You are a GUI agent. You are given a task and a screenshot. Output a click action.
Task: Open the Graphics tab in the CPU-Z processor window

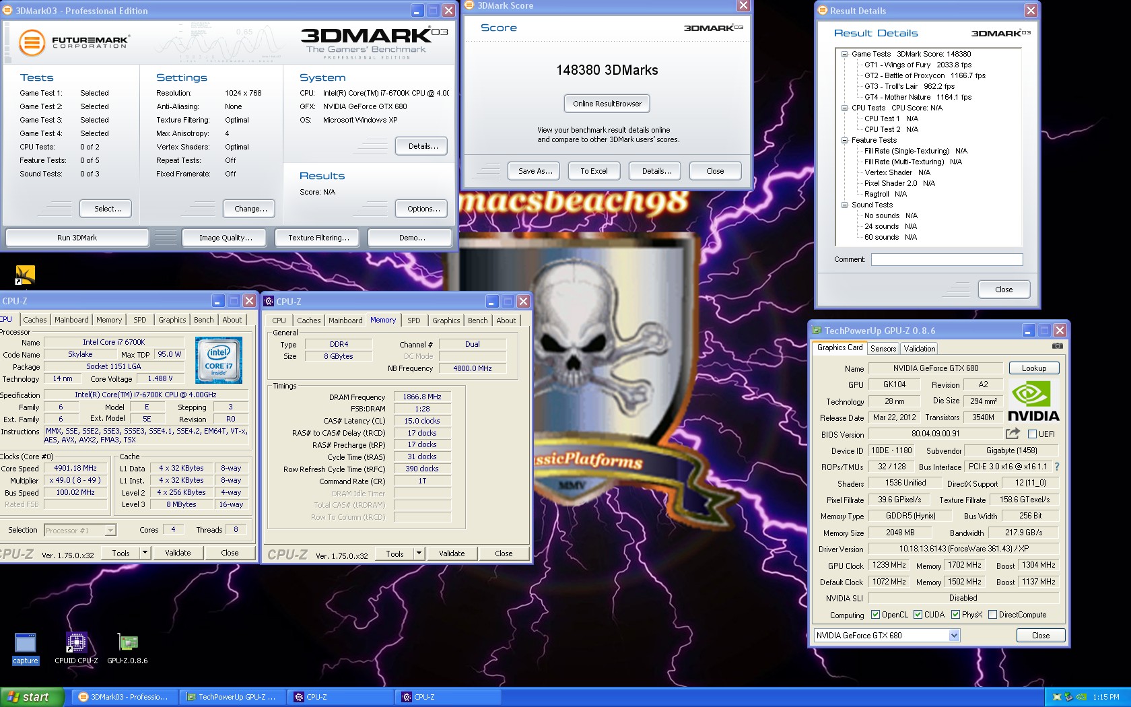point(172,320)
